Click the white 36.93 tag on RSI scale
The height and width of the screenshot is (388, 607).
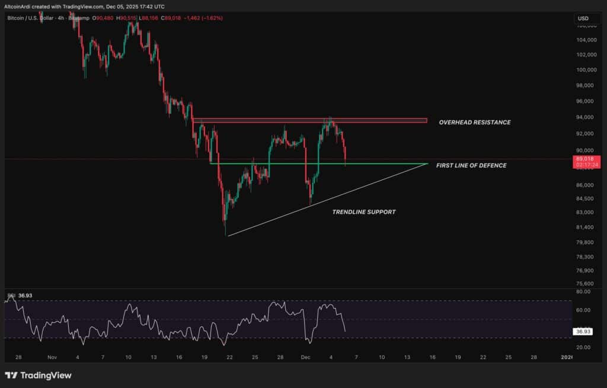click(x=583, y=332)
